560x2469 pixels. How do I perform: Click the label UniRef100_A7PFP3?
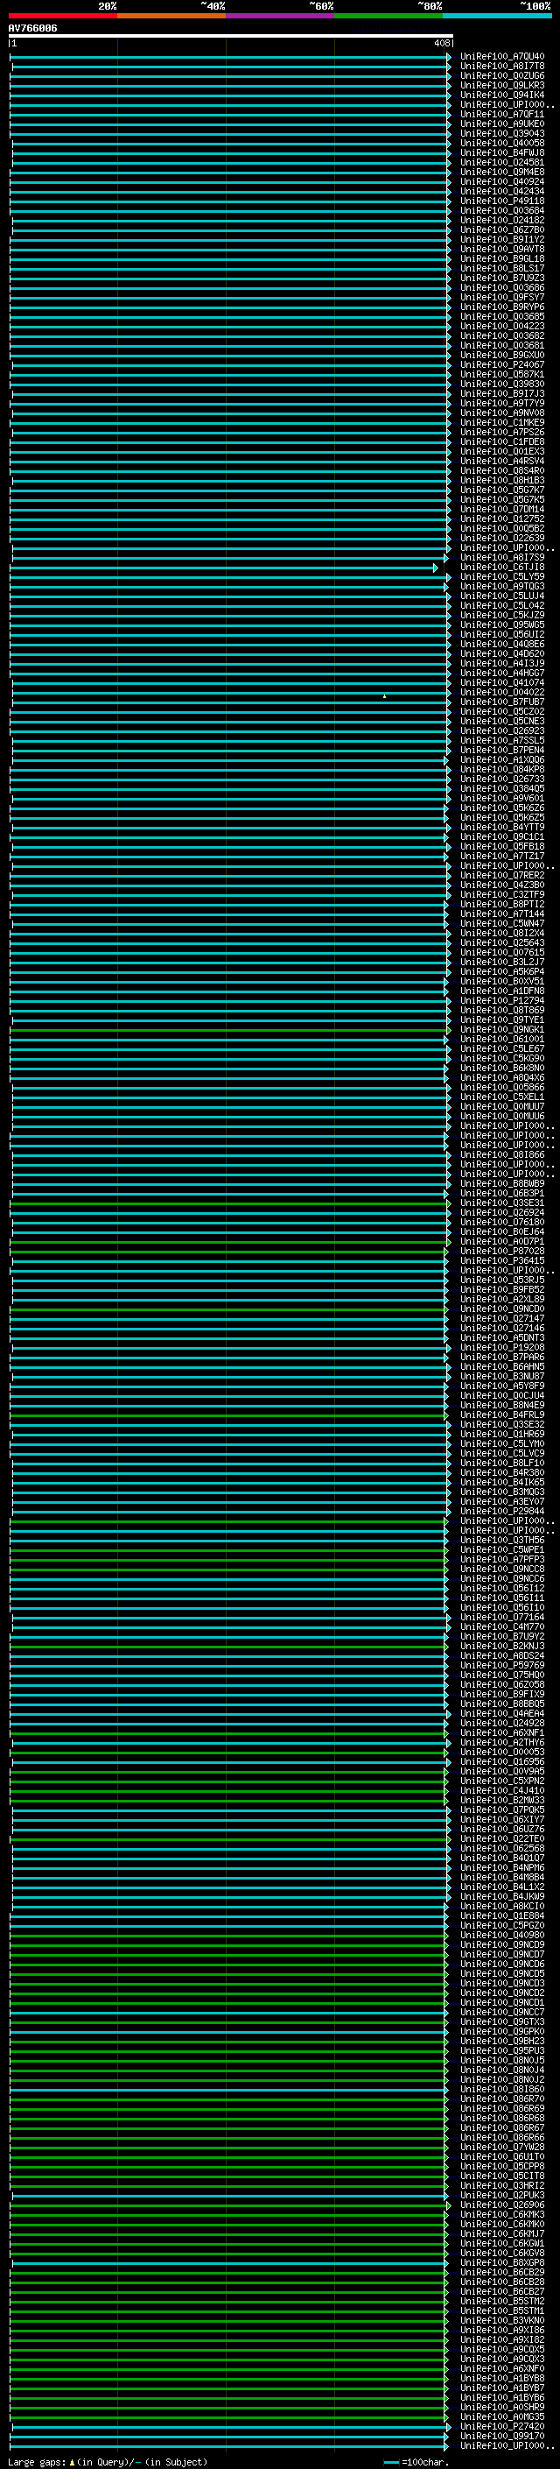pos(502,1559)
